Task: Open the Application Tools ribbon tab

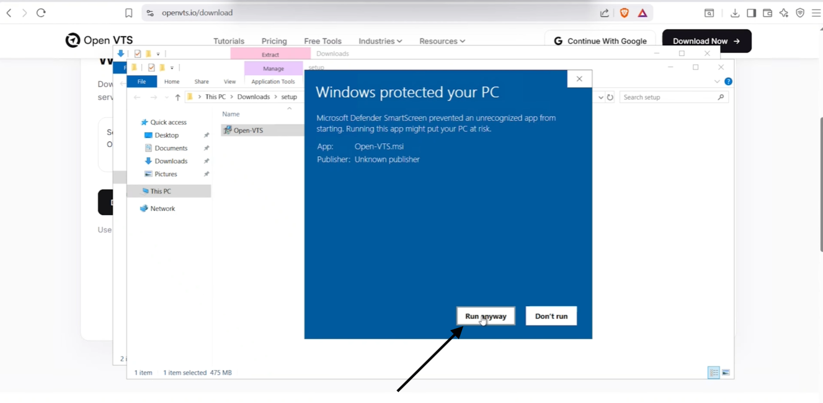Action: pos(273,81)
